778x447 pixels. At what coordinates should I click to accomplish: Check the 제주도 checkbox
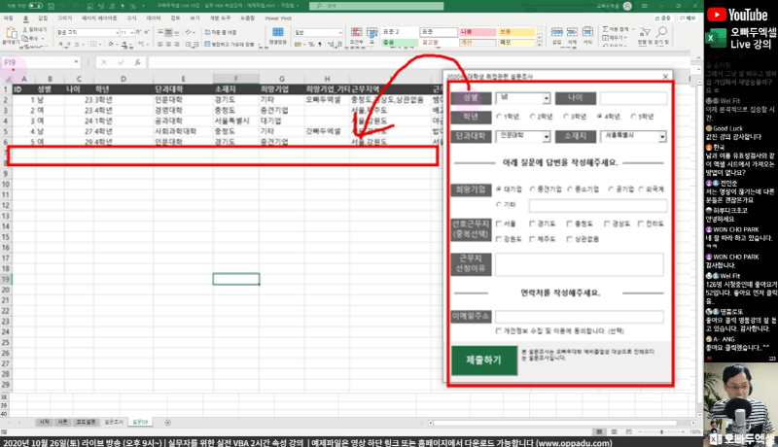pyautogui.click(x=532, y=239)
